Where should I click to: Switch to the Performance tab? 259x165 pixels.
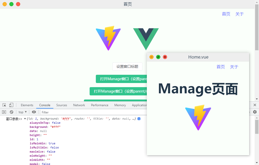tap(100, 105)
